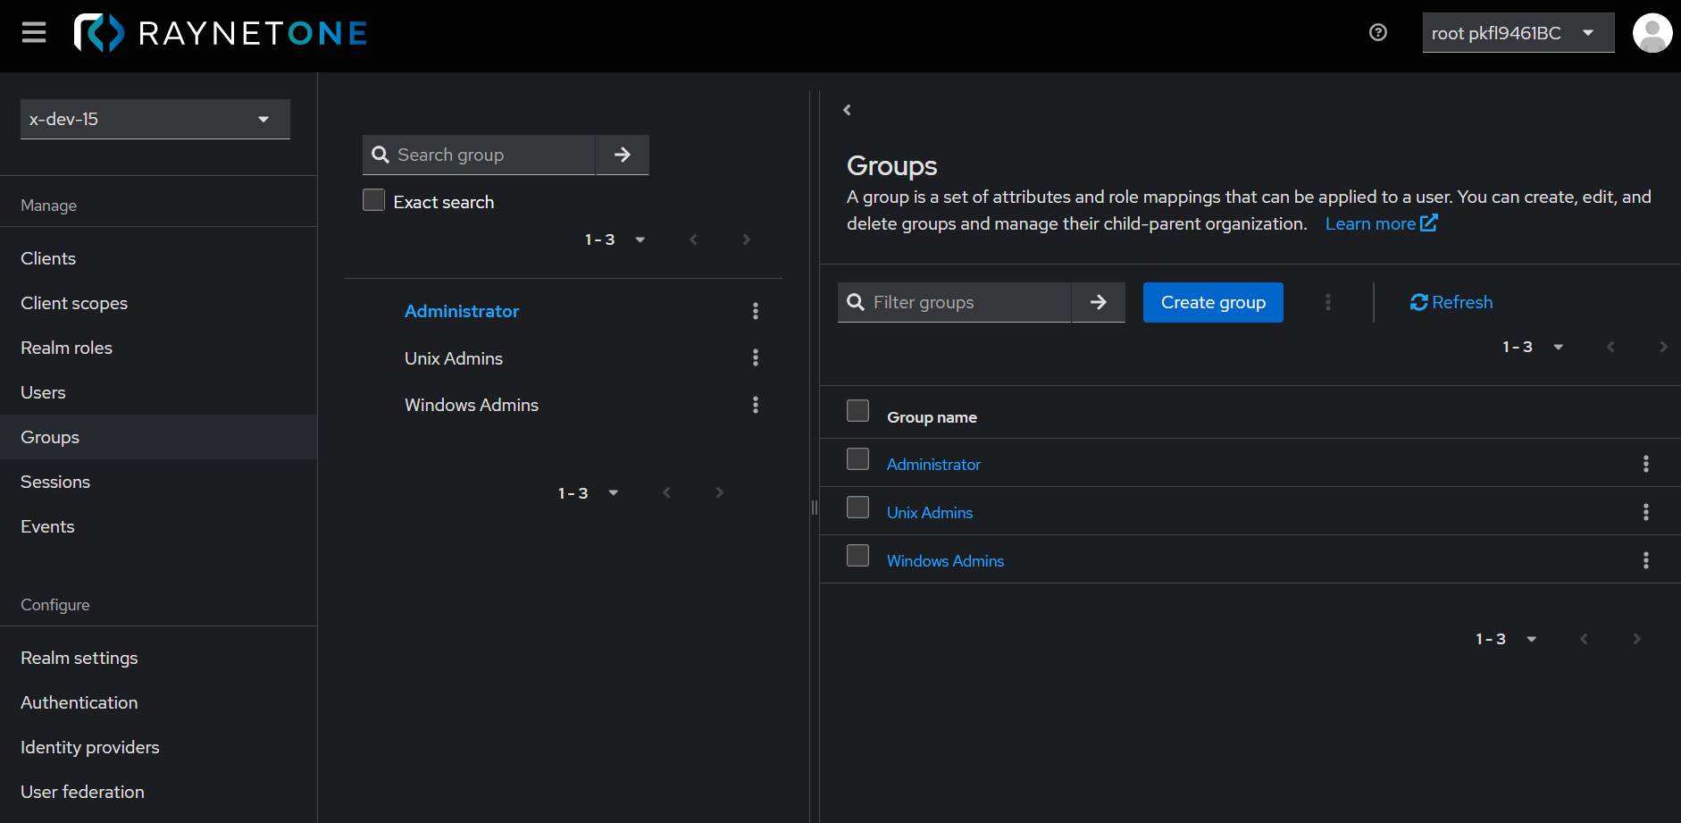This screenshot has width=1681, height=823.
Task: Check the select-all checkbox in Group name header
Action: click(857, 410)
